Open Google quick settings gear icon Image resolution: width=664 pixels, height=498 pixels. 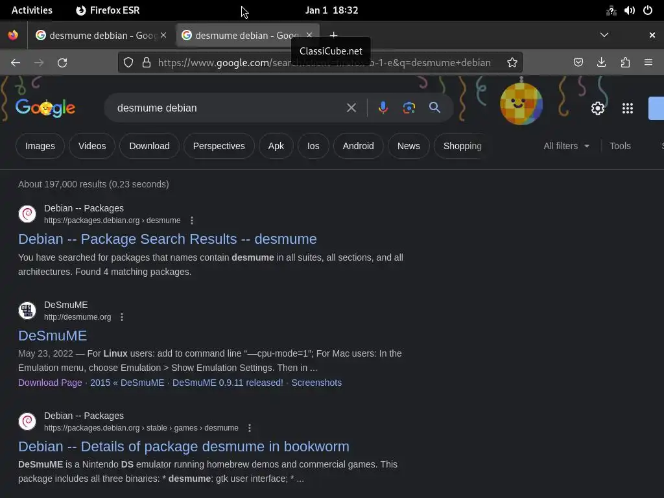click(x=597, y=108)
